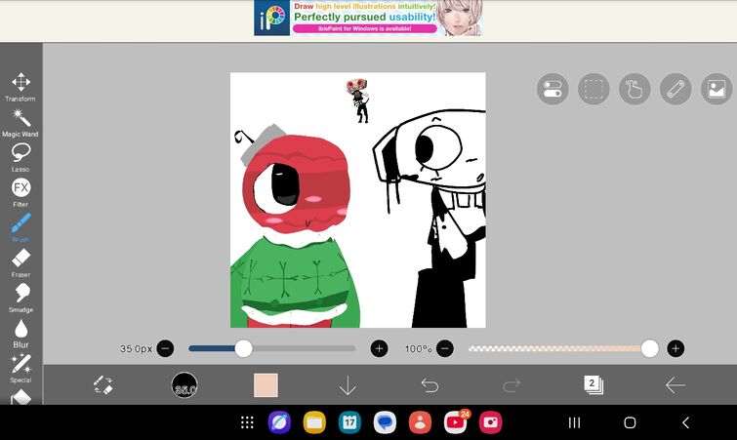737x440 pixels.
Task: Open the layers panel showing 2
Action: [594, 385]
